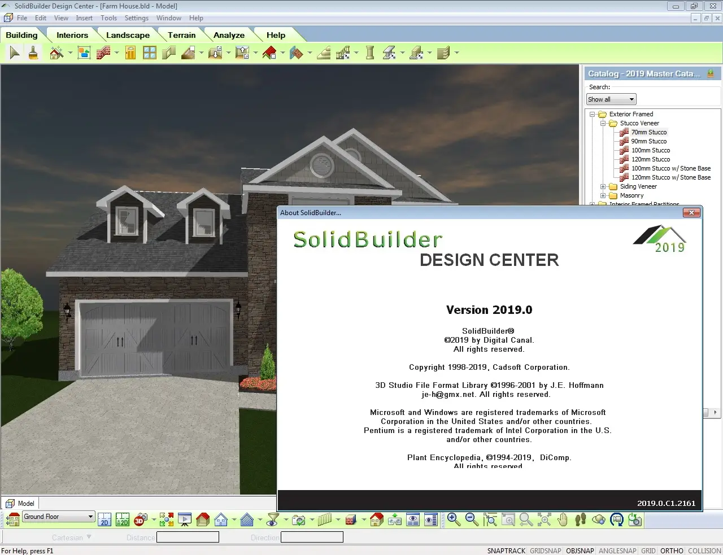Open the Analyze tab
The image size is (723, 555).
click(229, 35)
